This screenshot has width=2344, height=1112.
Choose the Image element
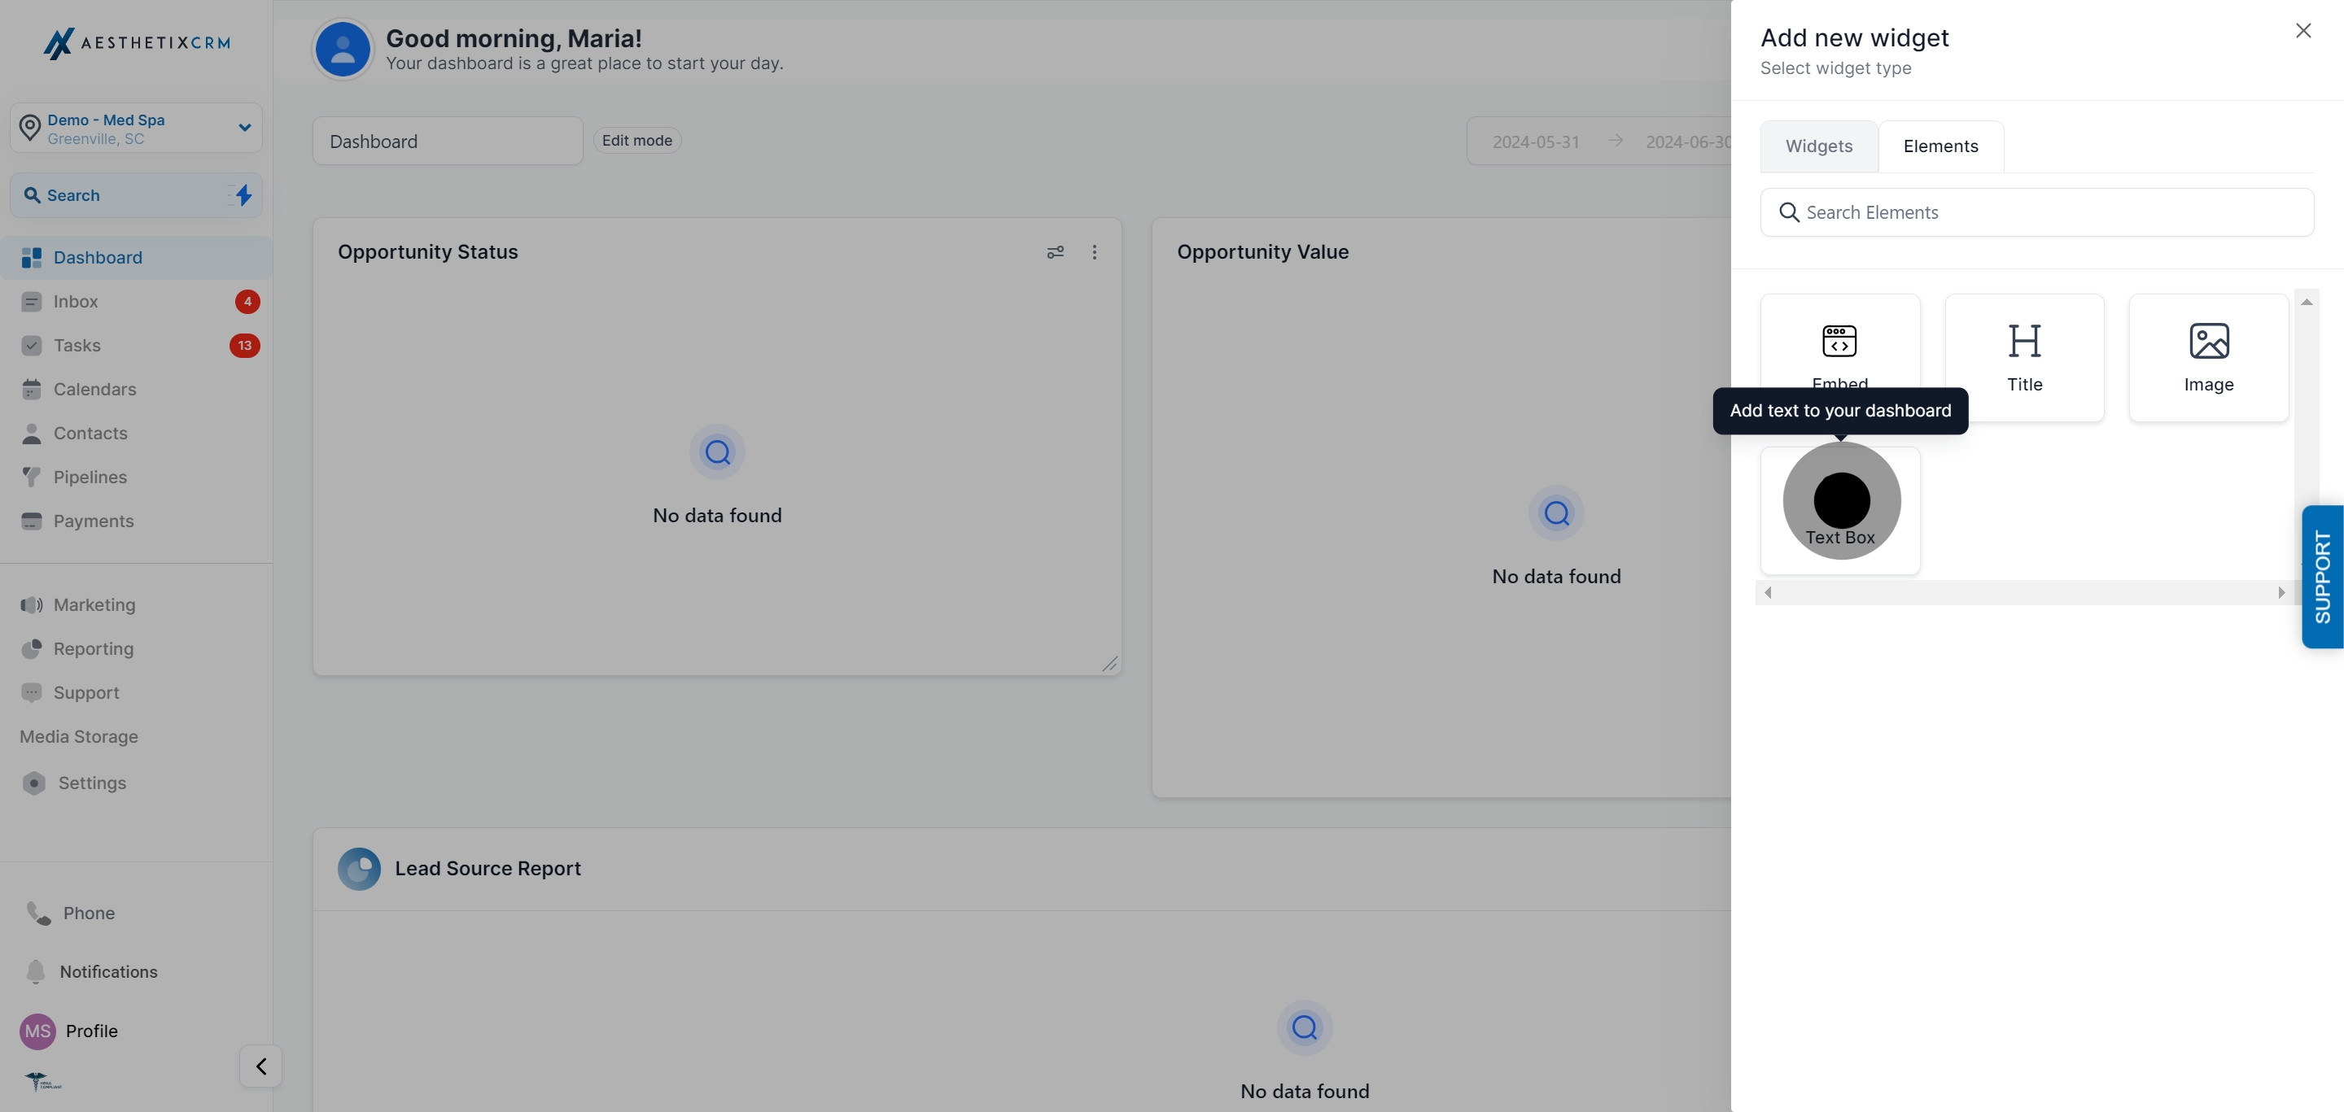point(2208,357)
